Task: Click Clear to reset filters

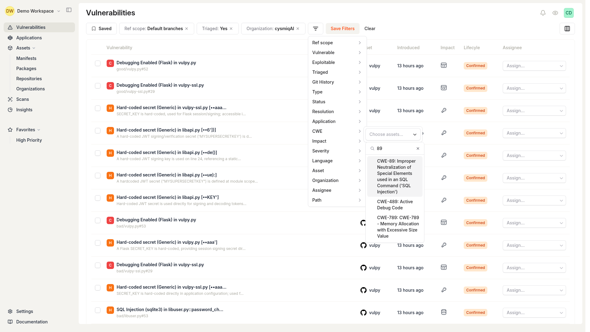Action: [369, 28]
